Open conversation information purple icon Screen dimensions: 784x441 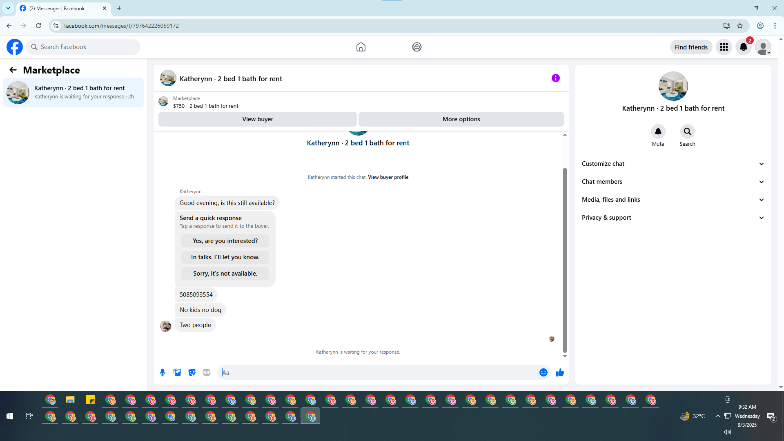(x=556, y=78)
